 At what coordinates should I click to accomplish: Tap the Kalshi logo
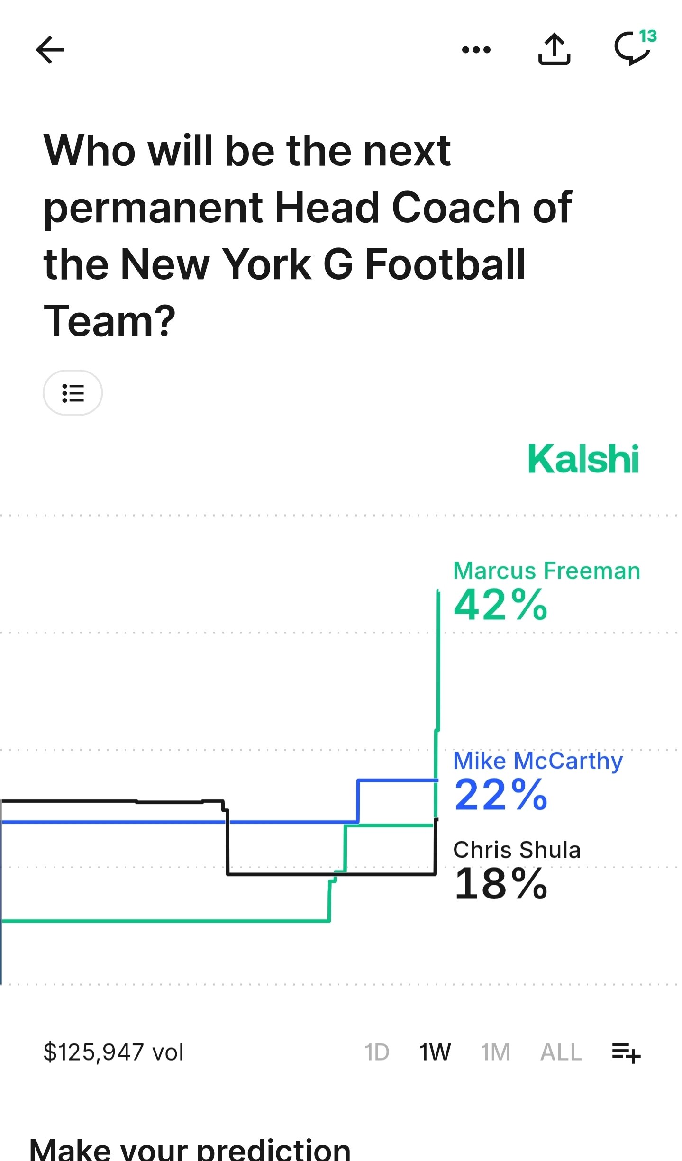[x=583, y=459]
